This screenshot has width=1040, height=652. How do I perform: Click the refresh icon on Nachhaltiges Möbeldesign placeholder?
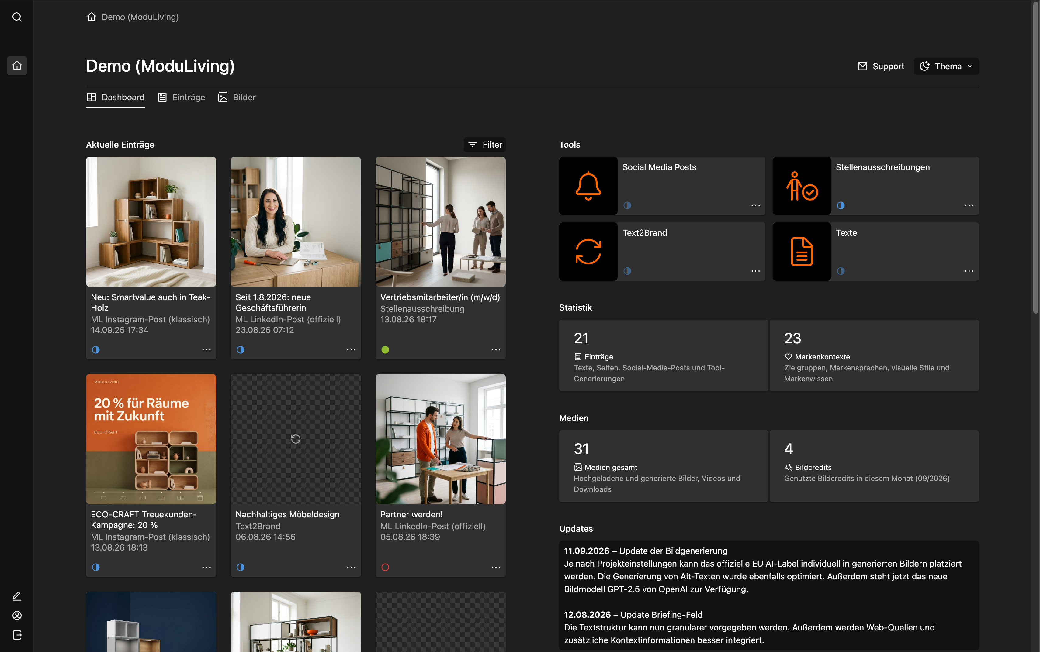click(x=296, y=439)
